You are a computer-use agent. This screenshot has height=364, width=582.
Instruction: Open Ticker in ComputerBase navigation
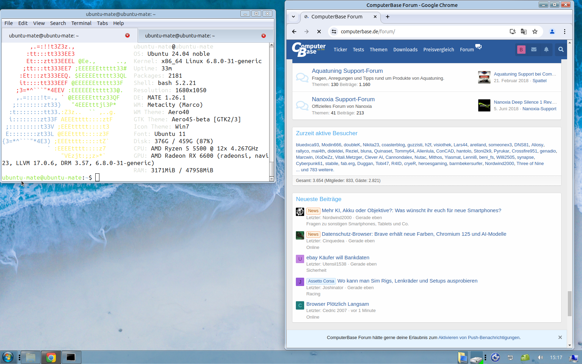(340, 50)
